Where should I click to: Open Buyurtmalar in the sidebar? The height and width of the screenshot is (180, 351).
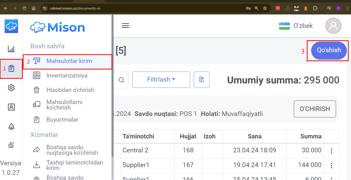click(63, 120)
